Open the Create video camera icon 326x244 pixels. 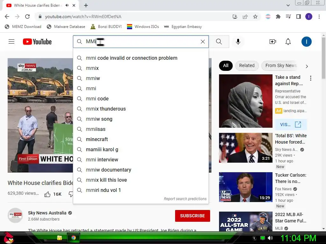click(x=273, y=42)
